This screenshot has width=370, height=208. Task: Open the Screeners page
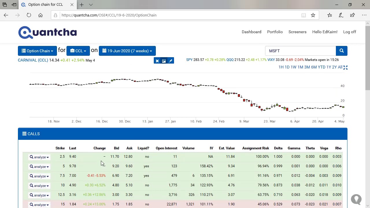[x=297, y=32]
